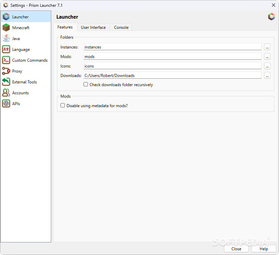Browse for Mods folder
Image resolution: width=279 pixels, height=255 pixels.
point(267,56)
